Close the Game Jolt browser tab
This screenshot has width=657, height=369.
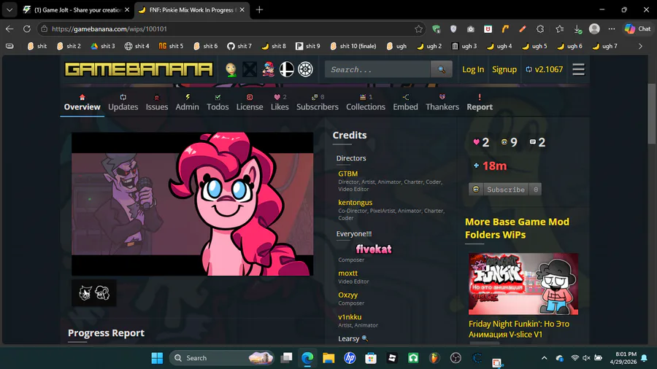point(127,9)
